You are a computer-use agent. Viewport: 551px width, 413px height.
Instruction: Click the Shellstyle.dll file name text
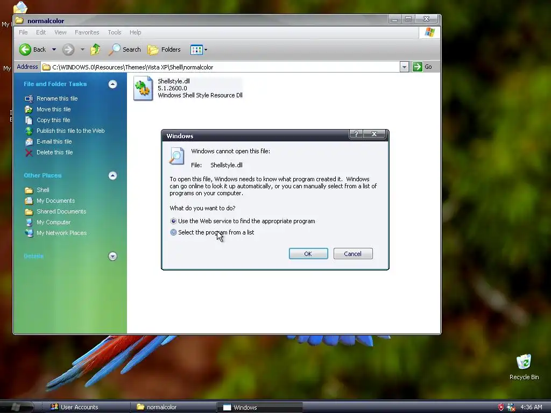(x=174, y=82)
